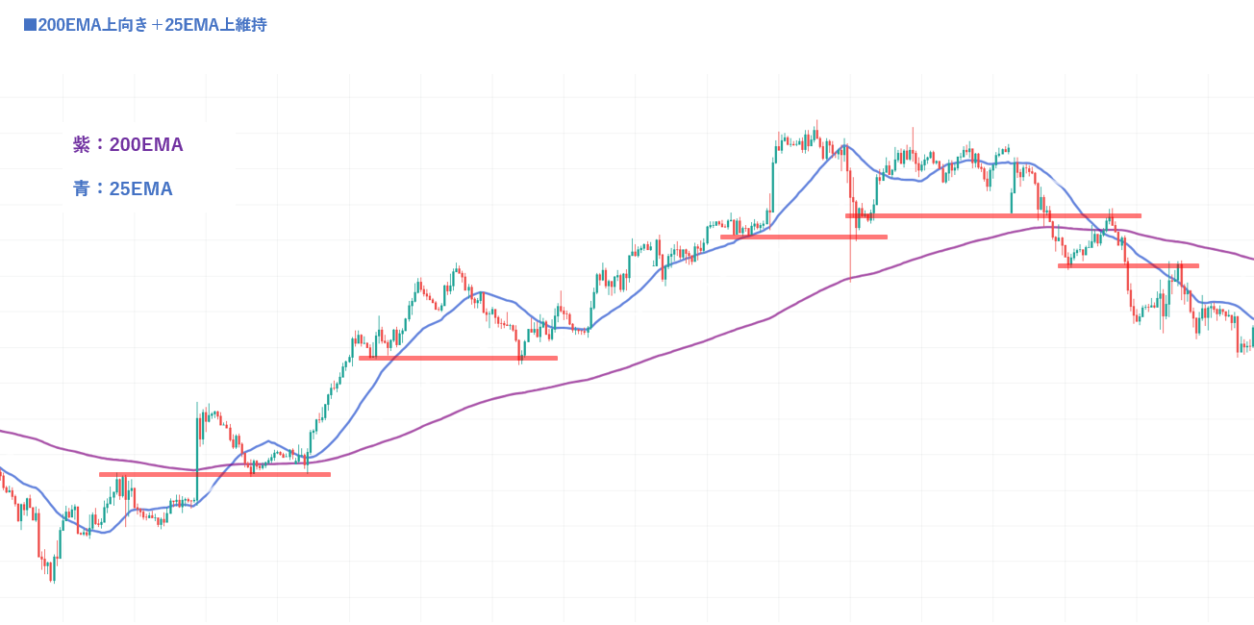Viewport: 1254px width, 625px height.
Task: Click the lowest red support line at bottom-left
Action: point(214,474)
